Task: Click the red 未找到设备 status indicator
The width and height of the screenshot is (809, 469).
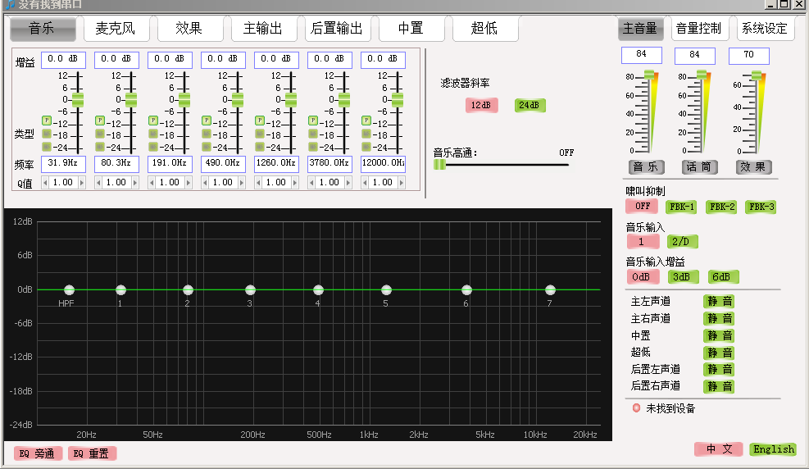Action: click(x=636, y=408)
